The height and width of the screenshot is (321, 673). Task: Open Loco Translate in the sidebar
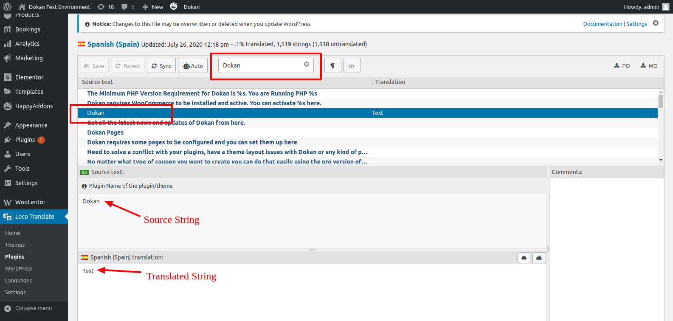[x=34, y=217]
